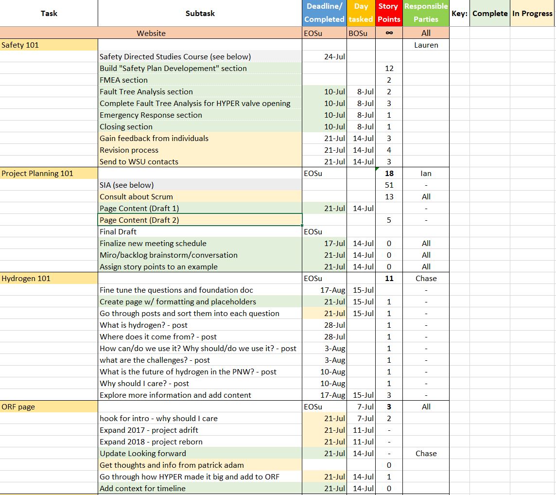Click the story points cell showing 51
The height and width of the screenshot is (495, 556).
[389, 185]
